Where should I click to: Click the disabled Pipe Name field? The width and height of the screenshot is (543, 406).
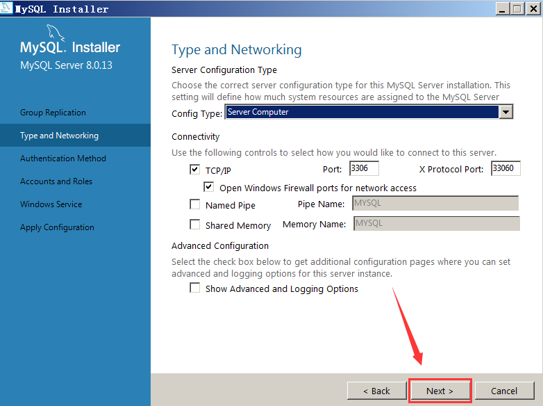click(435, 203)
